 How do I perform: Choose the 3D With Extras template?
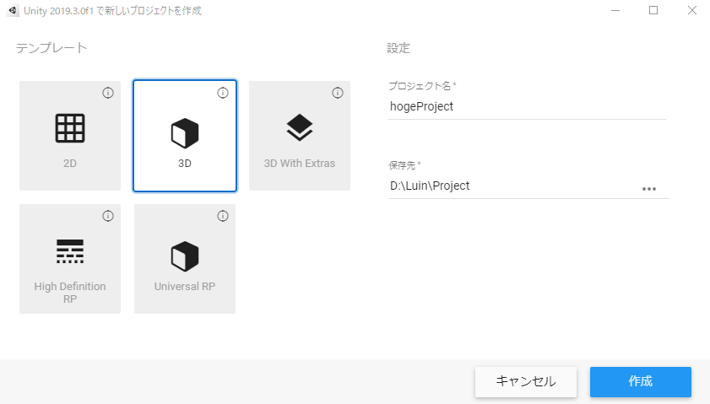tap(300, 136)
